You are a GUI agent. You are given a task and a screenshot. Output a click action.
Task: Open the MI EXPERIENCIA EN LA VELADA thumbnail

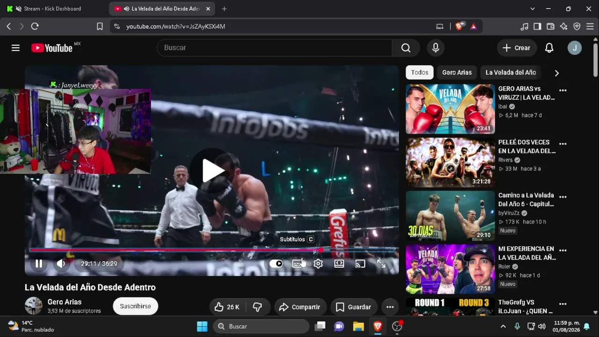point(450,269)
